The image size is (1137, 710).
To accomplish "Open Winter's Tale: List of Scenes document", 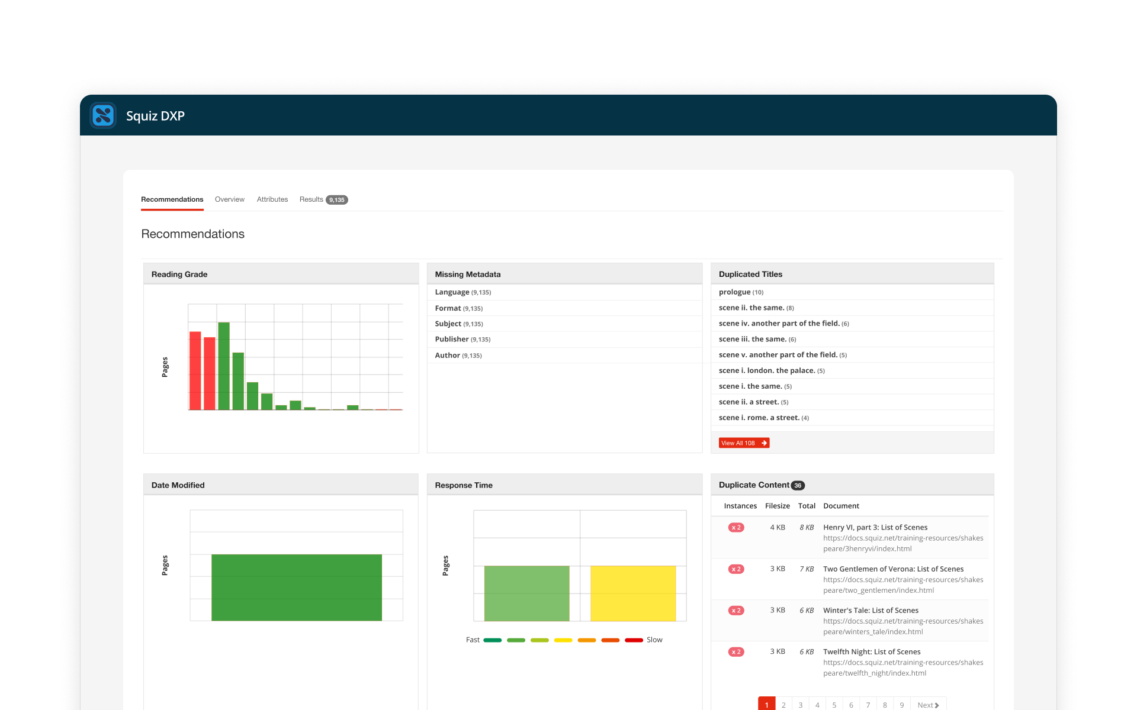I will coord(871,610).
